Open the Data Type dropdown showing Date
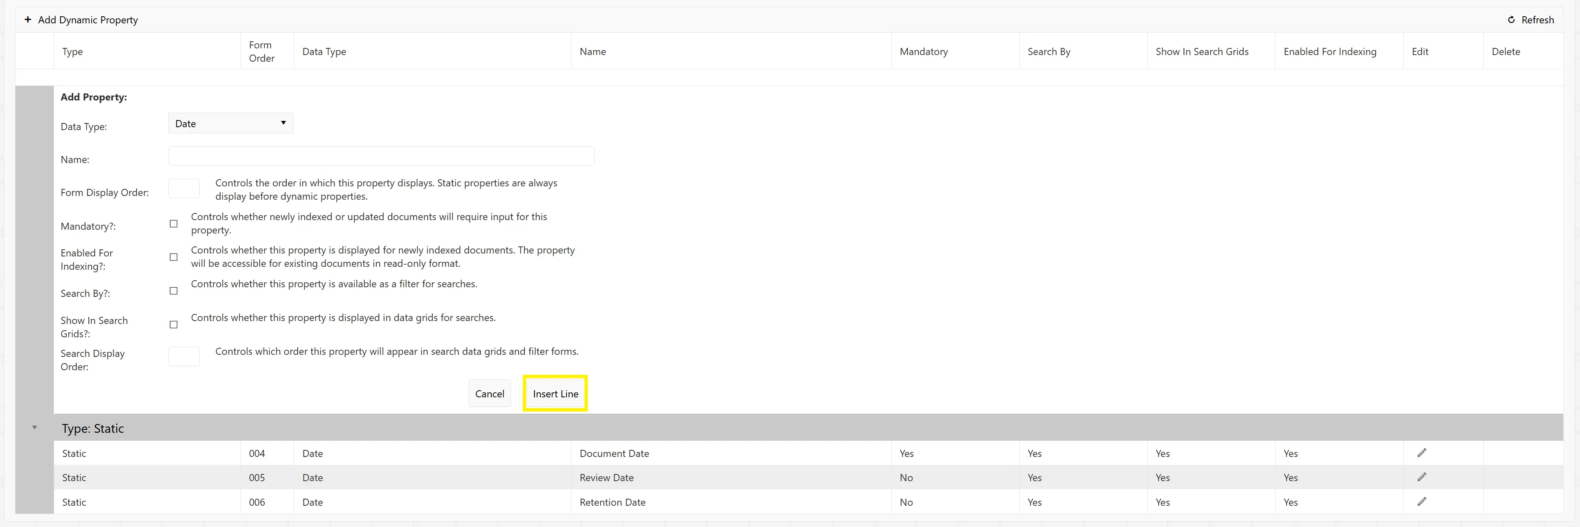 231,123
